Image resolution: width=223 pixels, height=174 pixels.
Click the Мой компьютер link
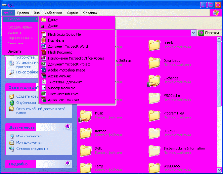tap(29, 136)
